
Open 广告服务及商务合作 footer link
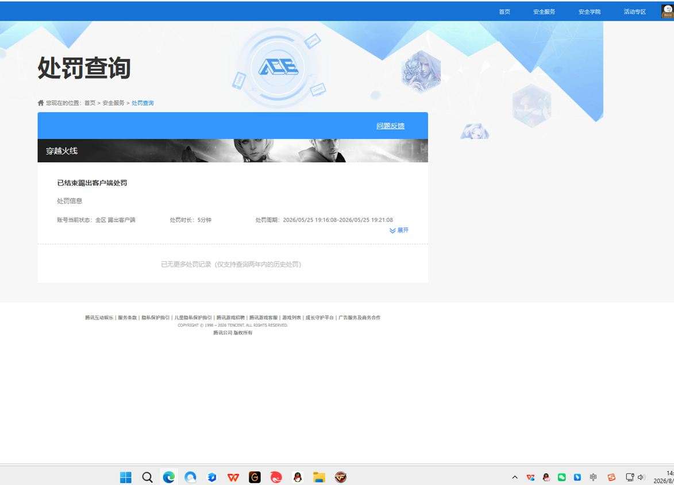tap(359, 317)
